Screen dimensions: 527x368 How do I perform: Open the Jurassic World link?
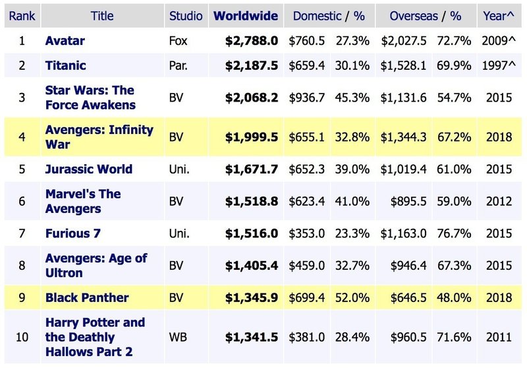89,169
